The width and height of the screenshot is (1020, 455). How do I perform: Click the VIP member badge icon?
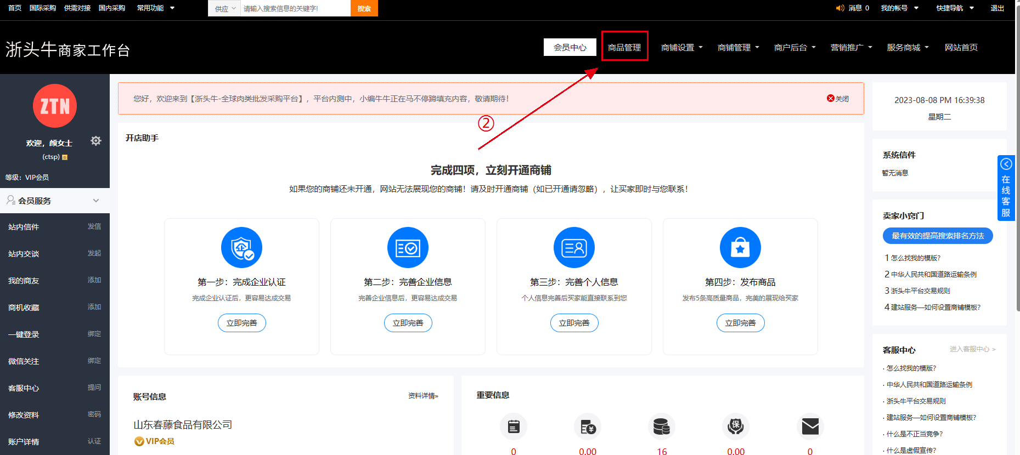pos(139,441)
